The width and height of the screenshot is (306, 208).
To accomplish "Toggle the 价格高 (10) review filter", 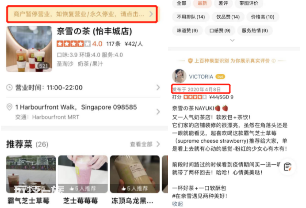I will click(x=263, y=17).
